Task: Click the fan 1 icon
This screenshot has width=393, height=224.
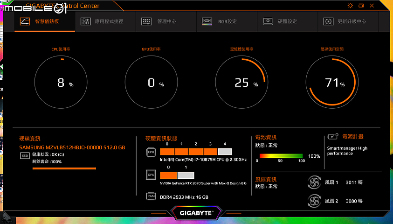Action: click(x=314, y=182)
